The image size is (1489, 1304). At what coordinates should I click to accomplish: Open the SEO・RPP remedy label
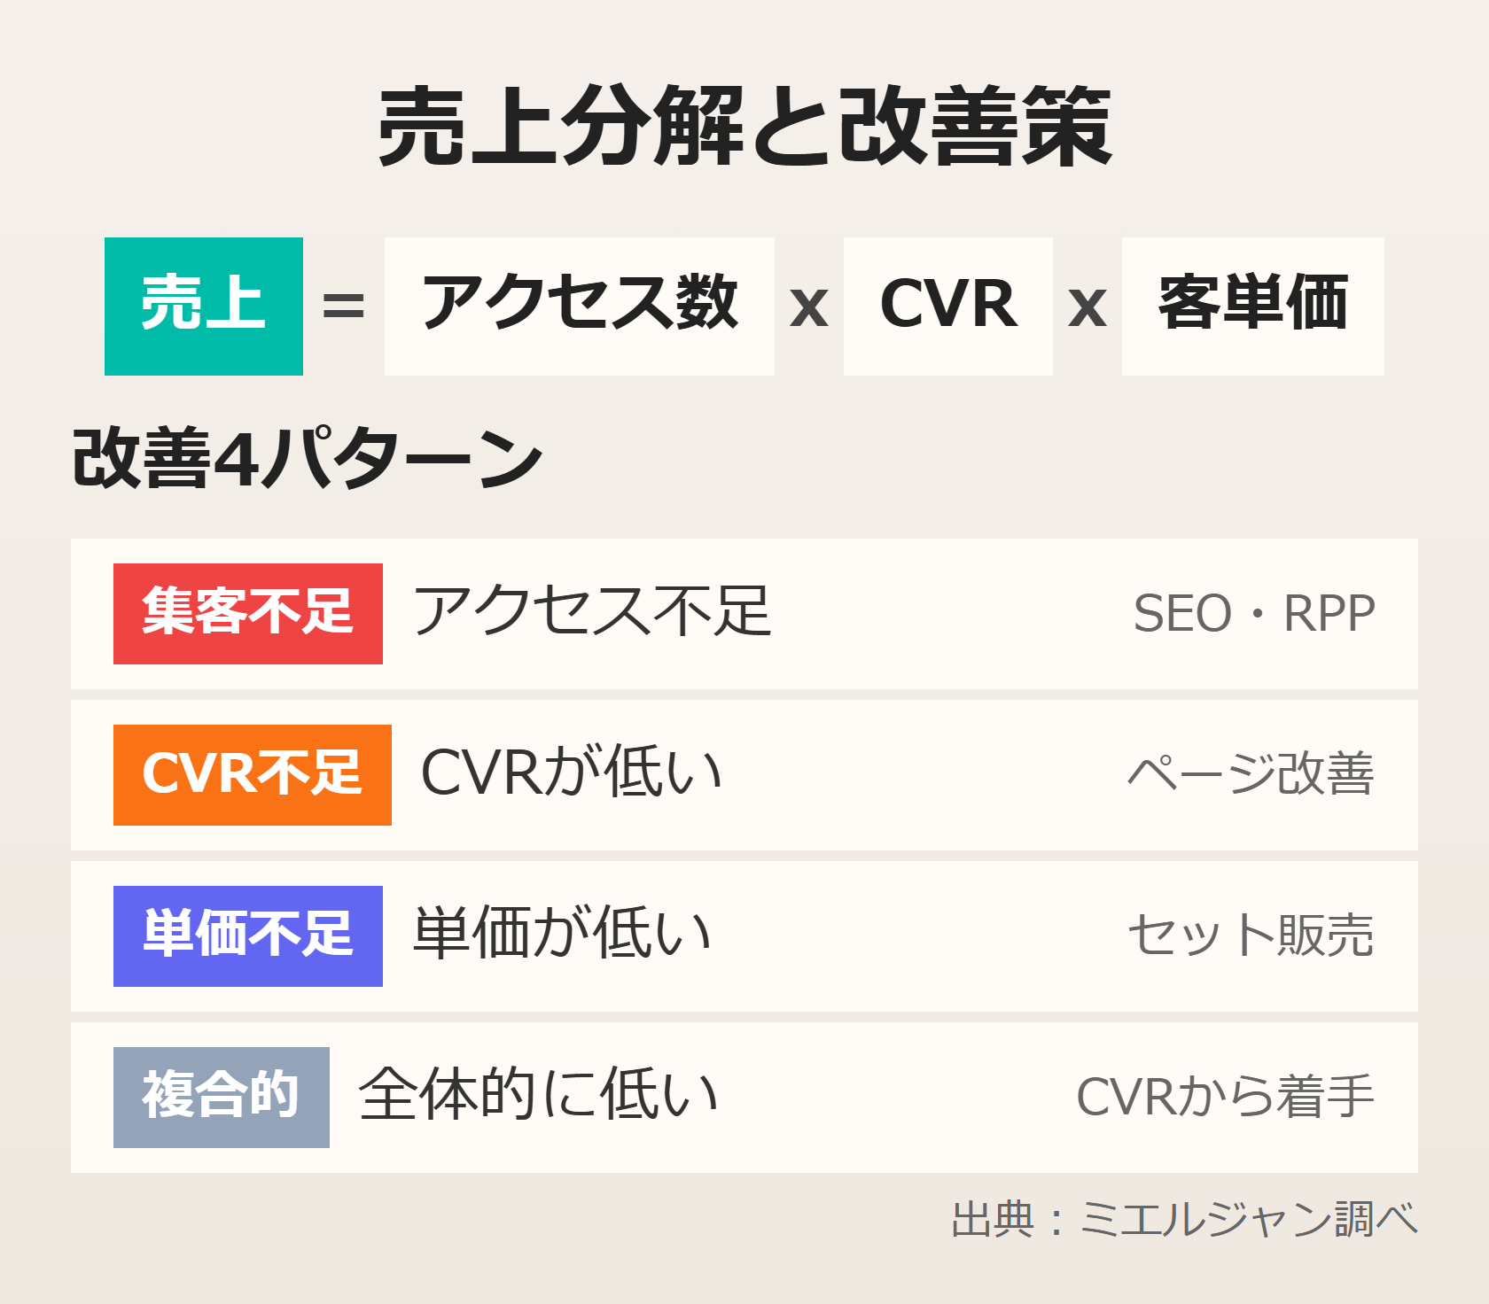point(1254,613)
